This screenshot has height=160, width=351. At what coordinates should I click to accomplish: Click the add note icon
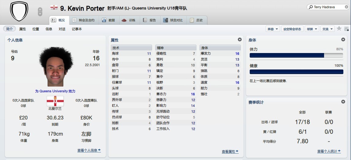(x=346, y=29)
